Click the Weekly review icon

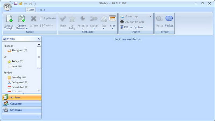(x=169, y=18)
